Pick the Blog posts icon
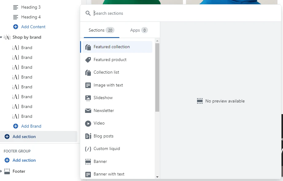Image resolution: width=283 pixels, height=181 pixels. 88,136
